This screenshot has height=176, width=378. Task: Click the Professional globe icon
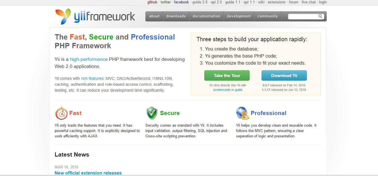point(243,113)
